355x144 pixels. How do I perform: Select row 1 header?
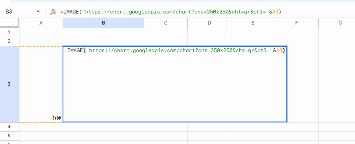tap(9, 32)
